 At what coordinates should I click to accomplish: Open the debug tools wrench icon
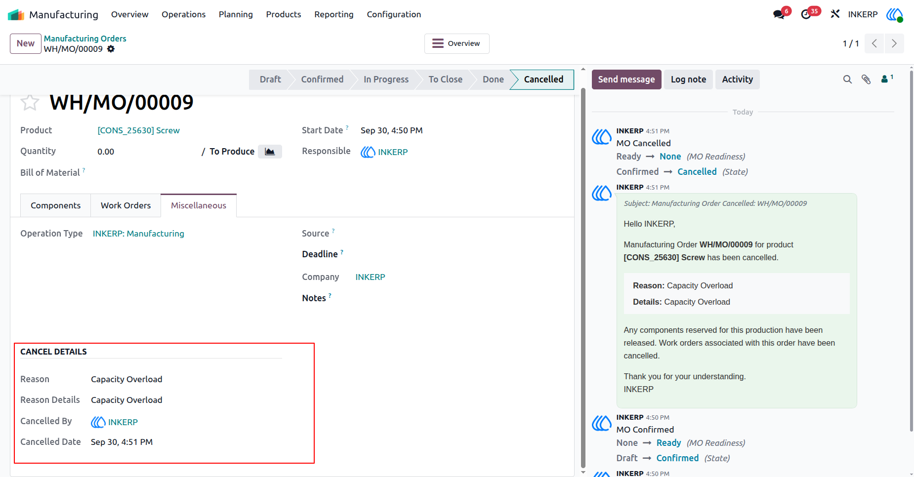pyautogui.click(x=835, y=14)
